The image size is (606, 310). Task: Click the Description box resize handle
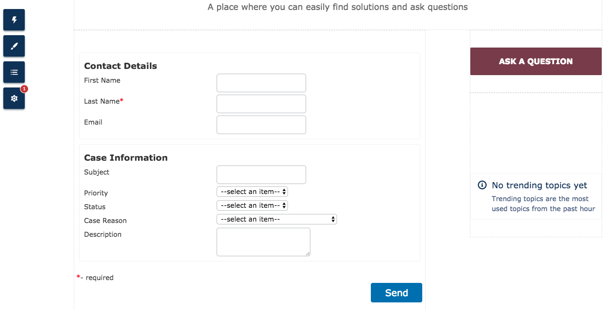tap(308, 254)
